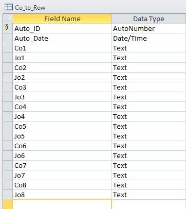Screen dimensions: 186x209
Task: Click the blank row's selector box
Action: (8, 204)
